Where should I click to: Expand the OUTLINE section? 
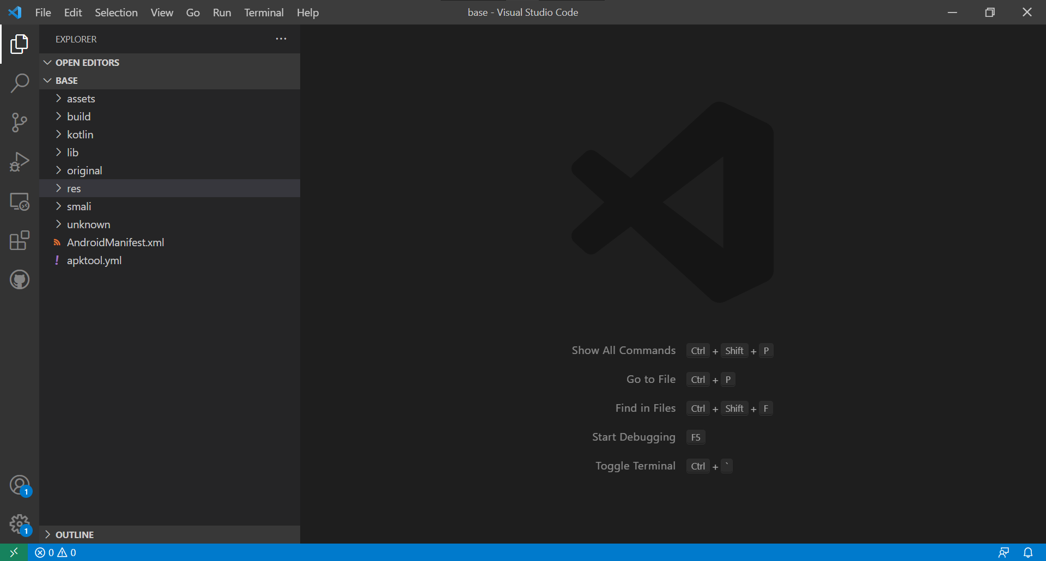(169, 535)
